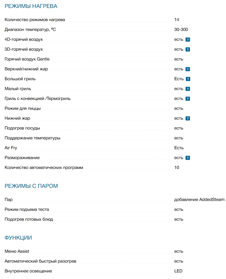Image resolution: width=226 pixels, height=279 pixels.
Task: Select the temperature range value 30-300
Action: pyautogui.click(x=181, y=30)
